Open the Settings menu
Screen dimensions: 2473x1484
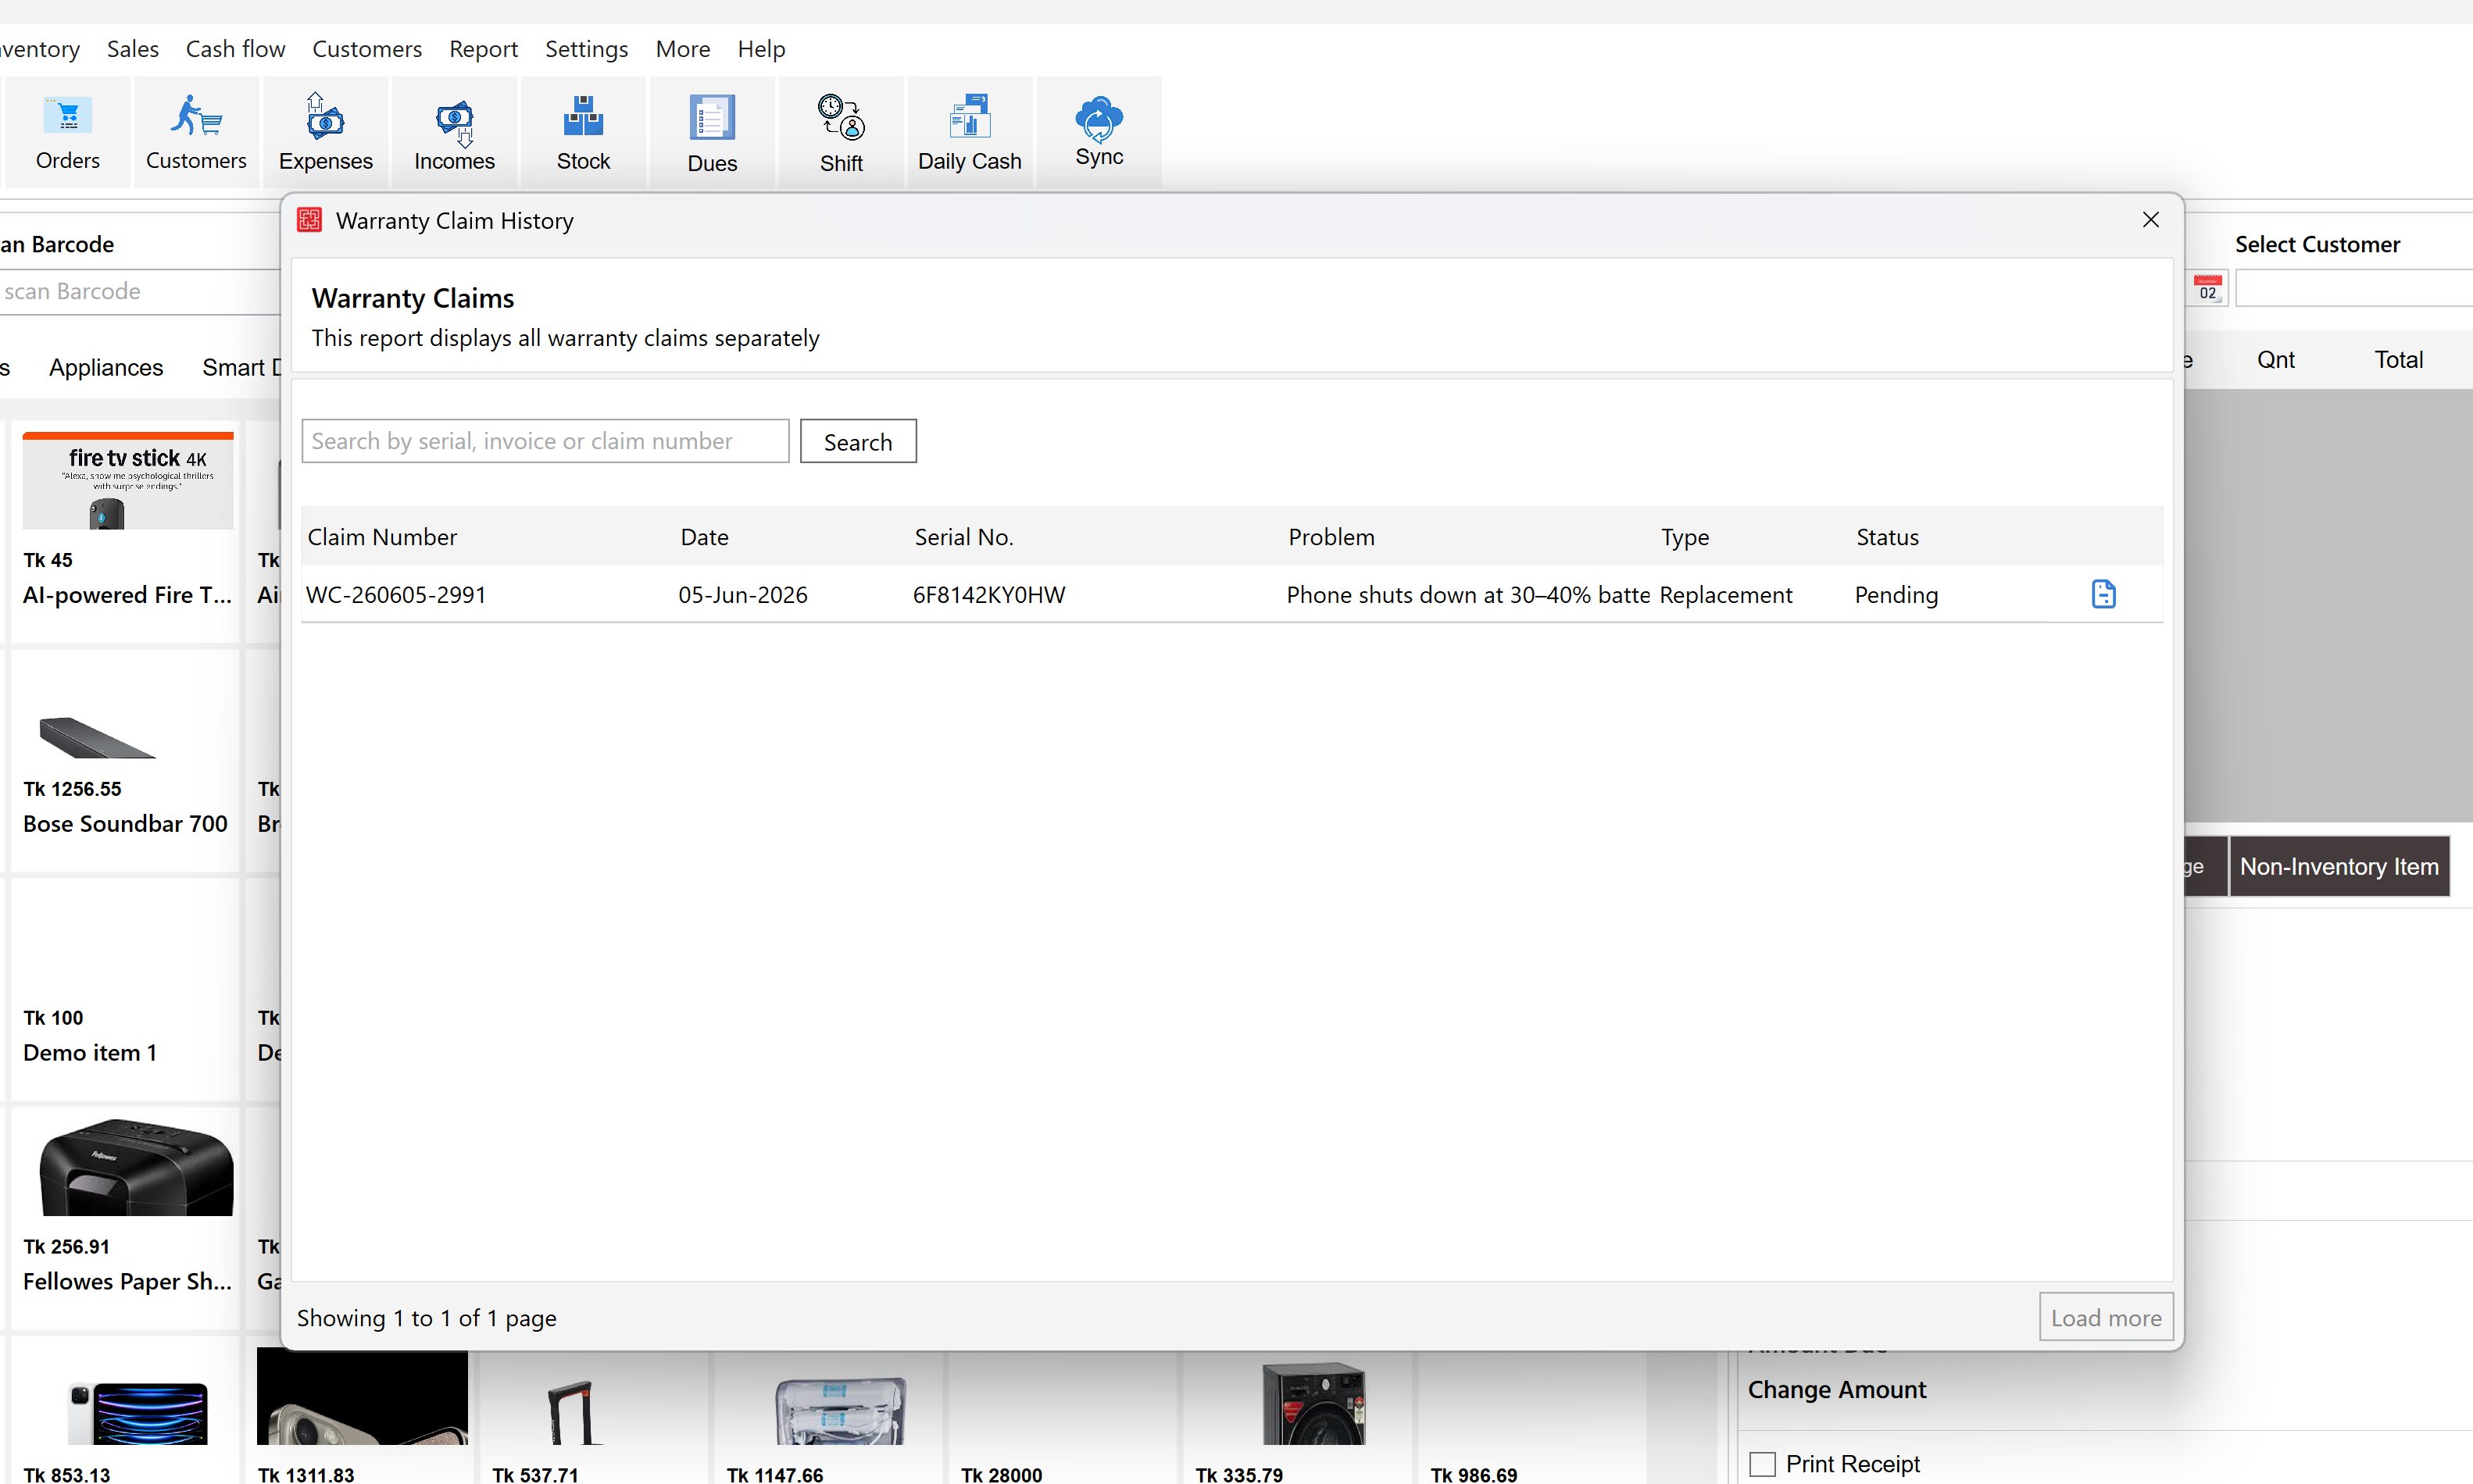pos(586,49)
